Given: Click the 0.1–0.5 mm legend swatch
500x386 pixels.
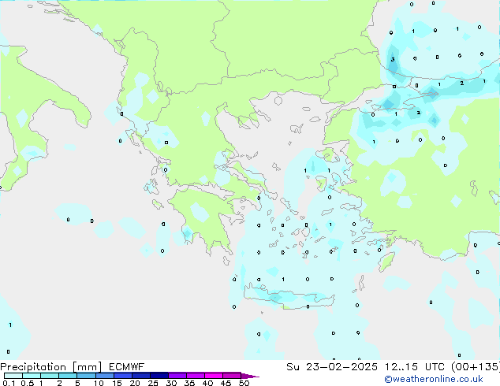Looking at the screenshot, I should point(13,376).
